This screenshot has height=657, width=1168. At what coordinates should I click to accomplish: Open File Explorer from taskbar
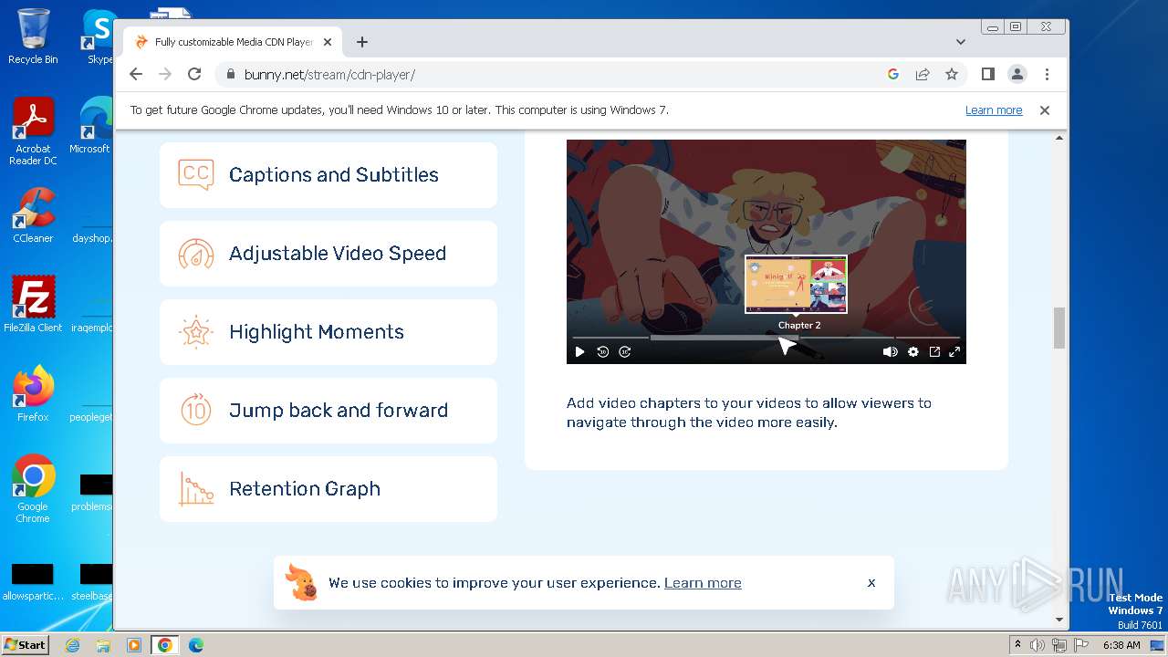(x=103, y=645)
